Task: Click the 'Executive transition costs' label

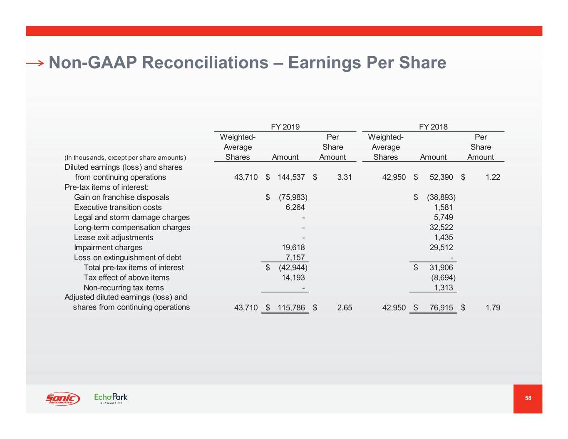Action: tap(118, 207)
